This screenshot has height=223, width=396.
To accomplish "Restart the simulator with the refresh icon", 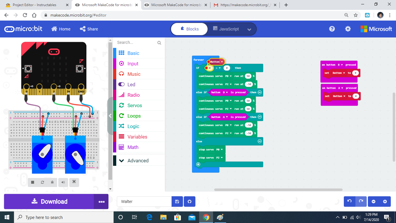I will click(42, 182).
